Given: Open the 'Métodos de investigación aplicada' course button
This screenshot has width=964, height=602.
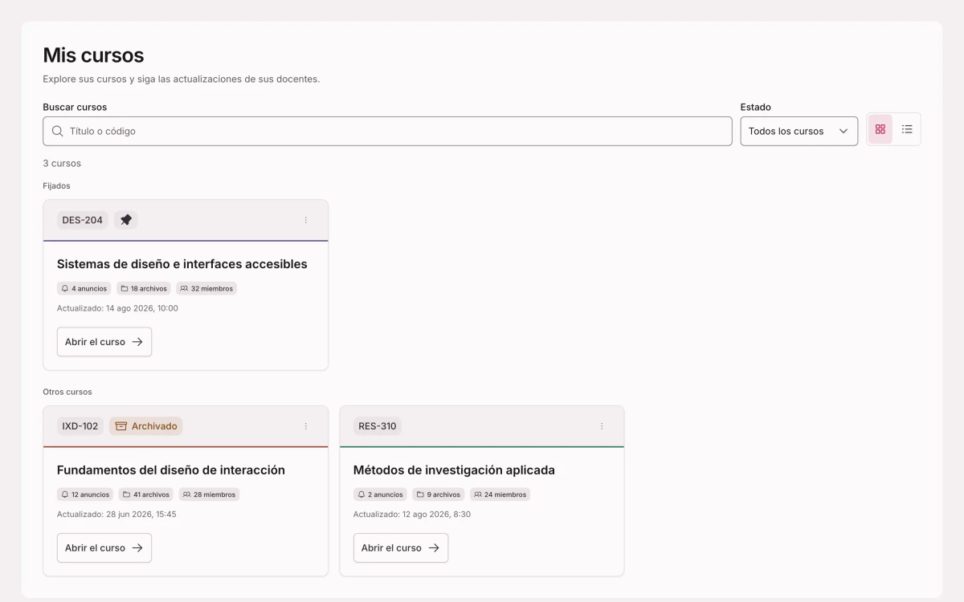Looking at the screenshot, I should pos(401,548).
